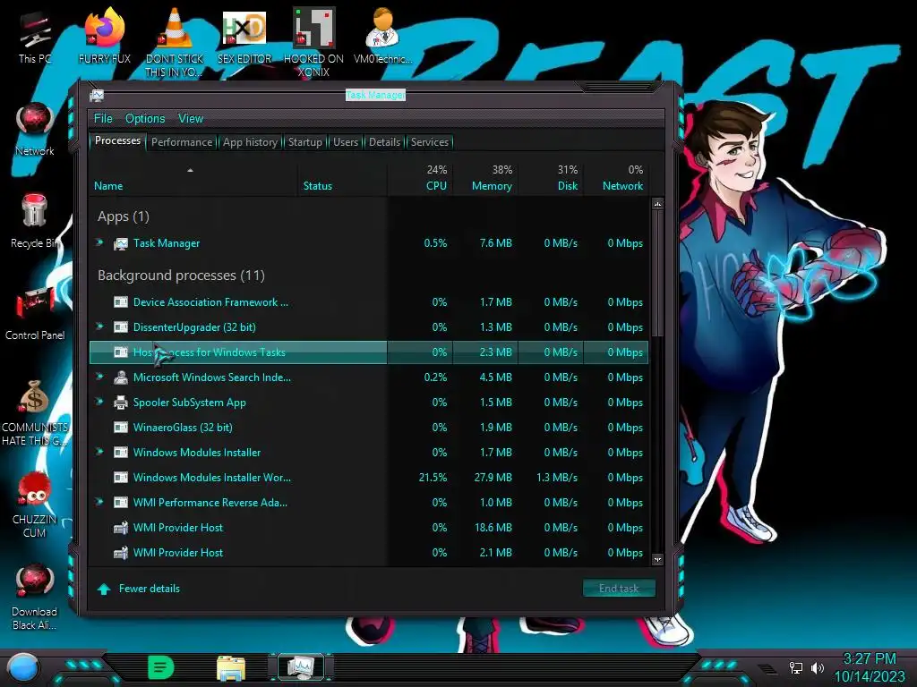This screenshot has height=687, width=917.
Task: Click the Fewer details arrow icon
Action: [104, 589]
